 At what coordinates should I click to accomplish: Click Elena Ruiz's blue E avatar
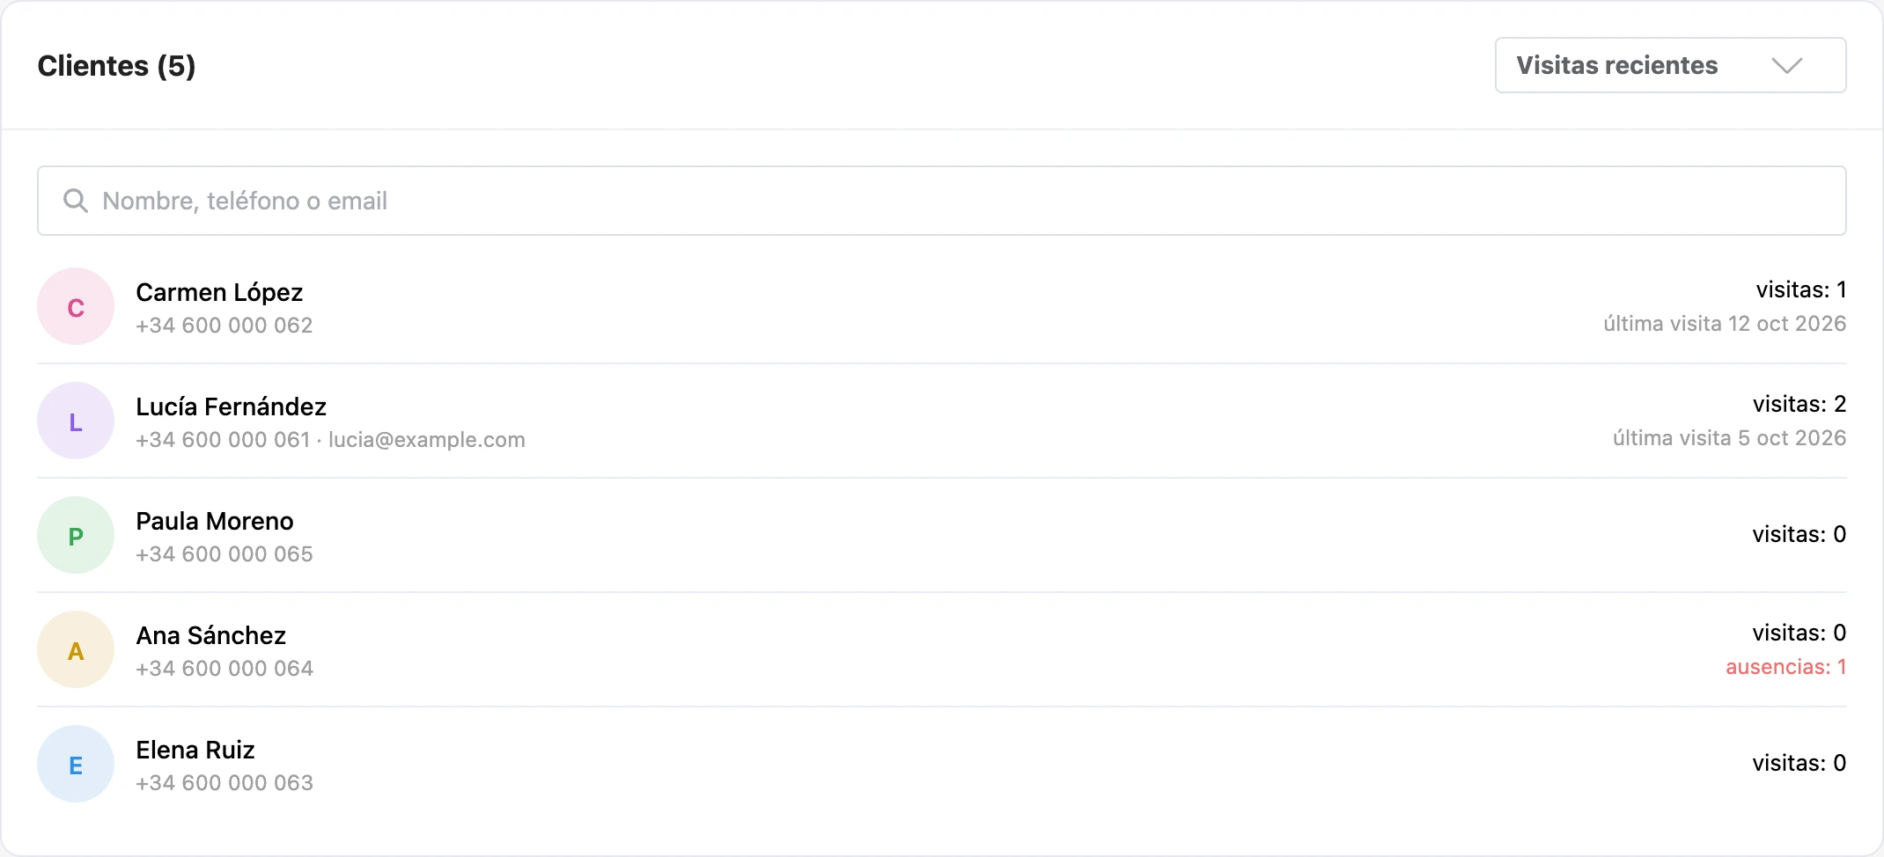point(76,764)
